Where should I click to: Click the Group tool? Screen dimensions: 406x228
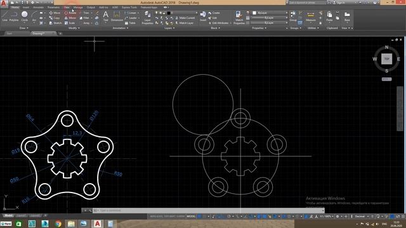[x=293, y=16]
